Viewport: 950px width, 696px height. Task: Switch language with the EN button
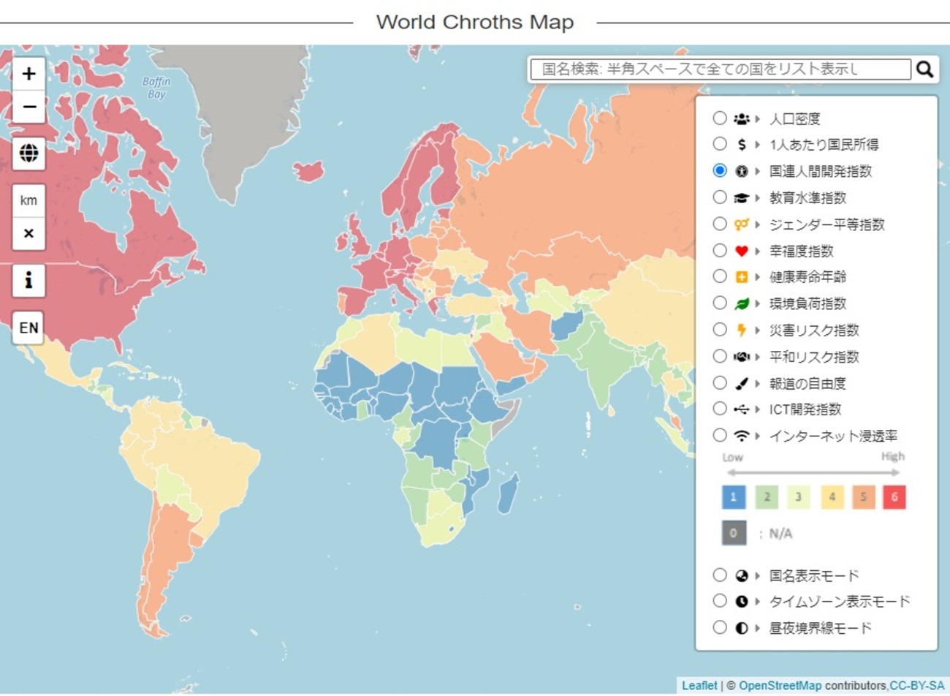point(28,328)
